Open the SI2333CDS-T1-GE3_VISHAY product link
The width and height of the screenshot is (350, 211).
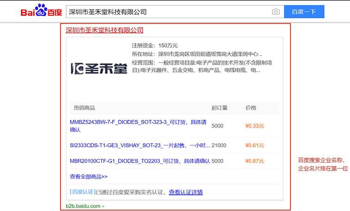coord(140,146)
